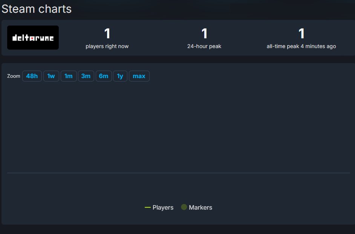Choose the 1y zoom range
355x234 pixels.
click(120, 76)
